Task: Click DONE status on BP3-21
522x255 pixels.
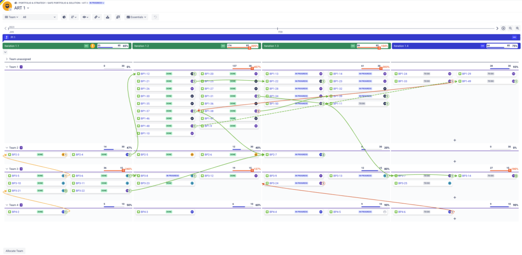Action: [40, 191]
